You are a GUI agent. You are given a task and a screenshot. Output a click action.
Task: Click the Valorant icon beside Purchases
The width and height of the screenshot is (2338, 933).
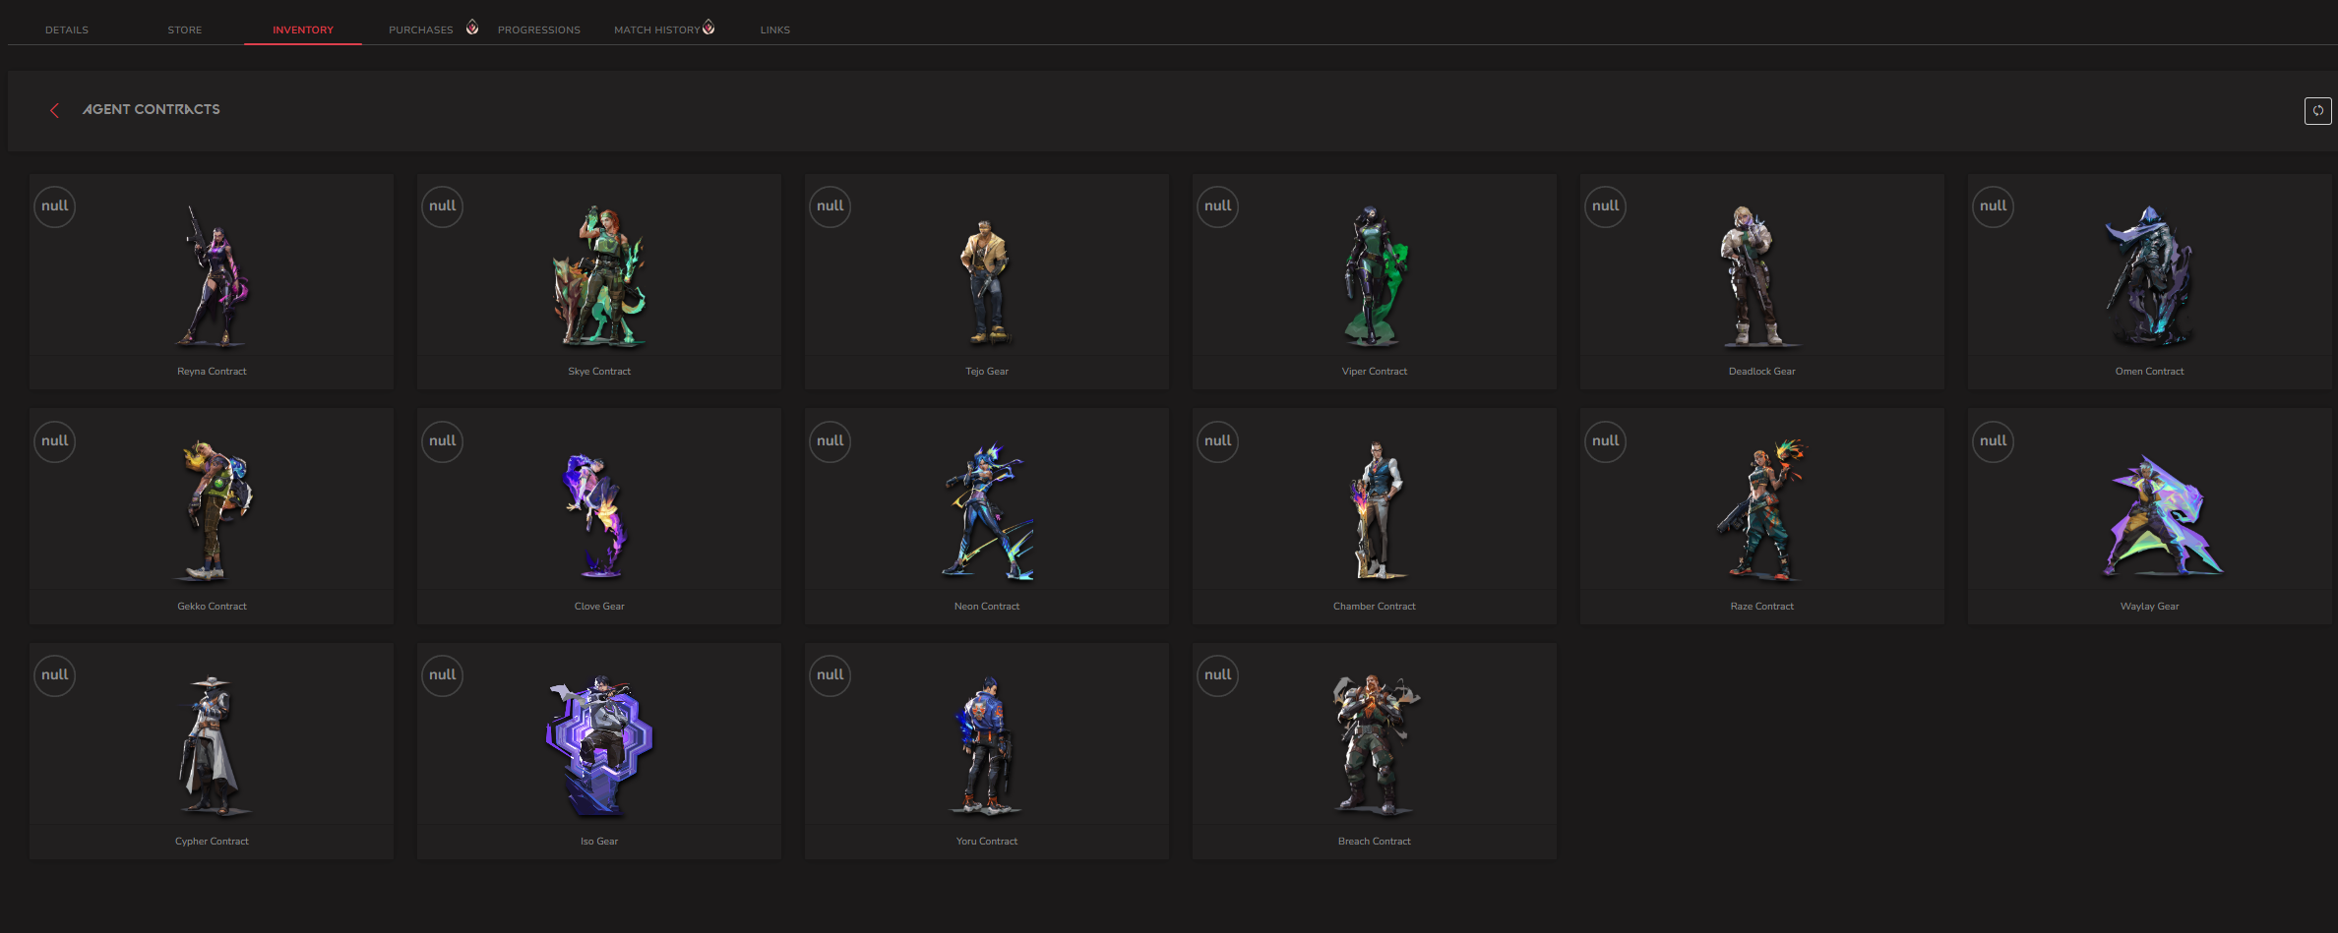tap(472, 27)
